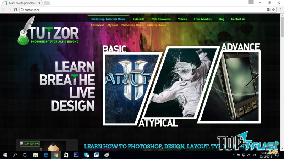Open Photoshop Tutorials Home menu item
The height and width of the screenshot is (159, 284).
click(x=108, y=19)
